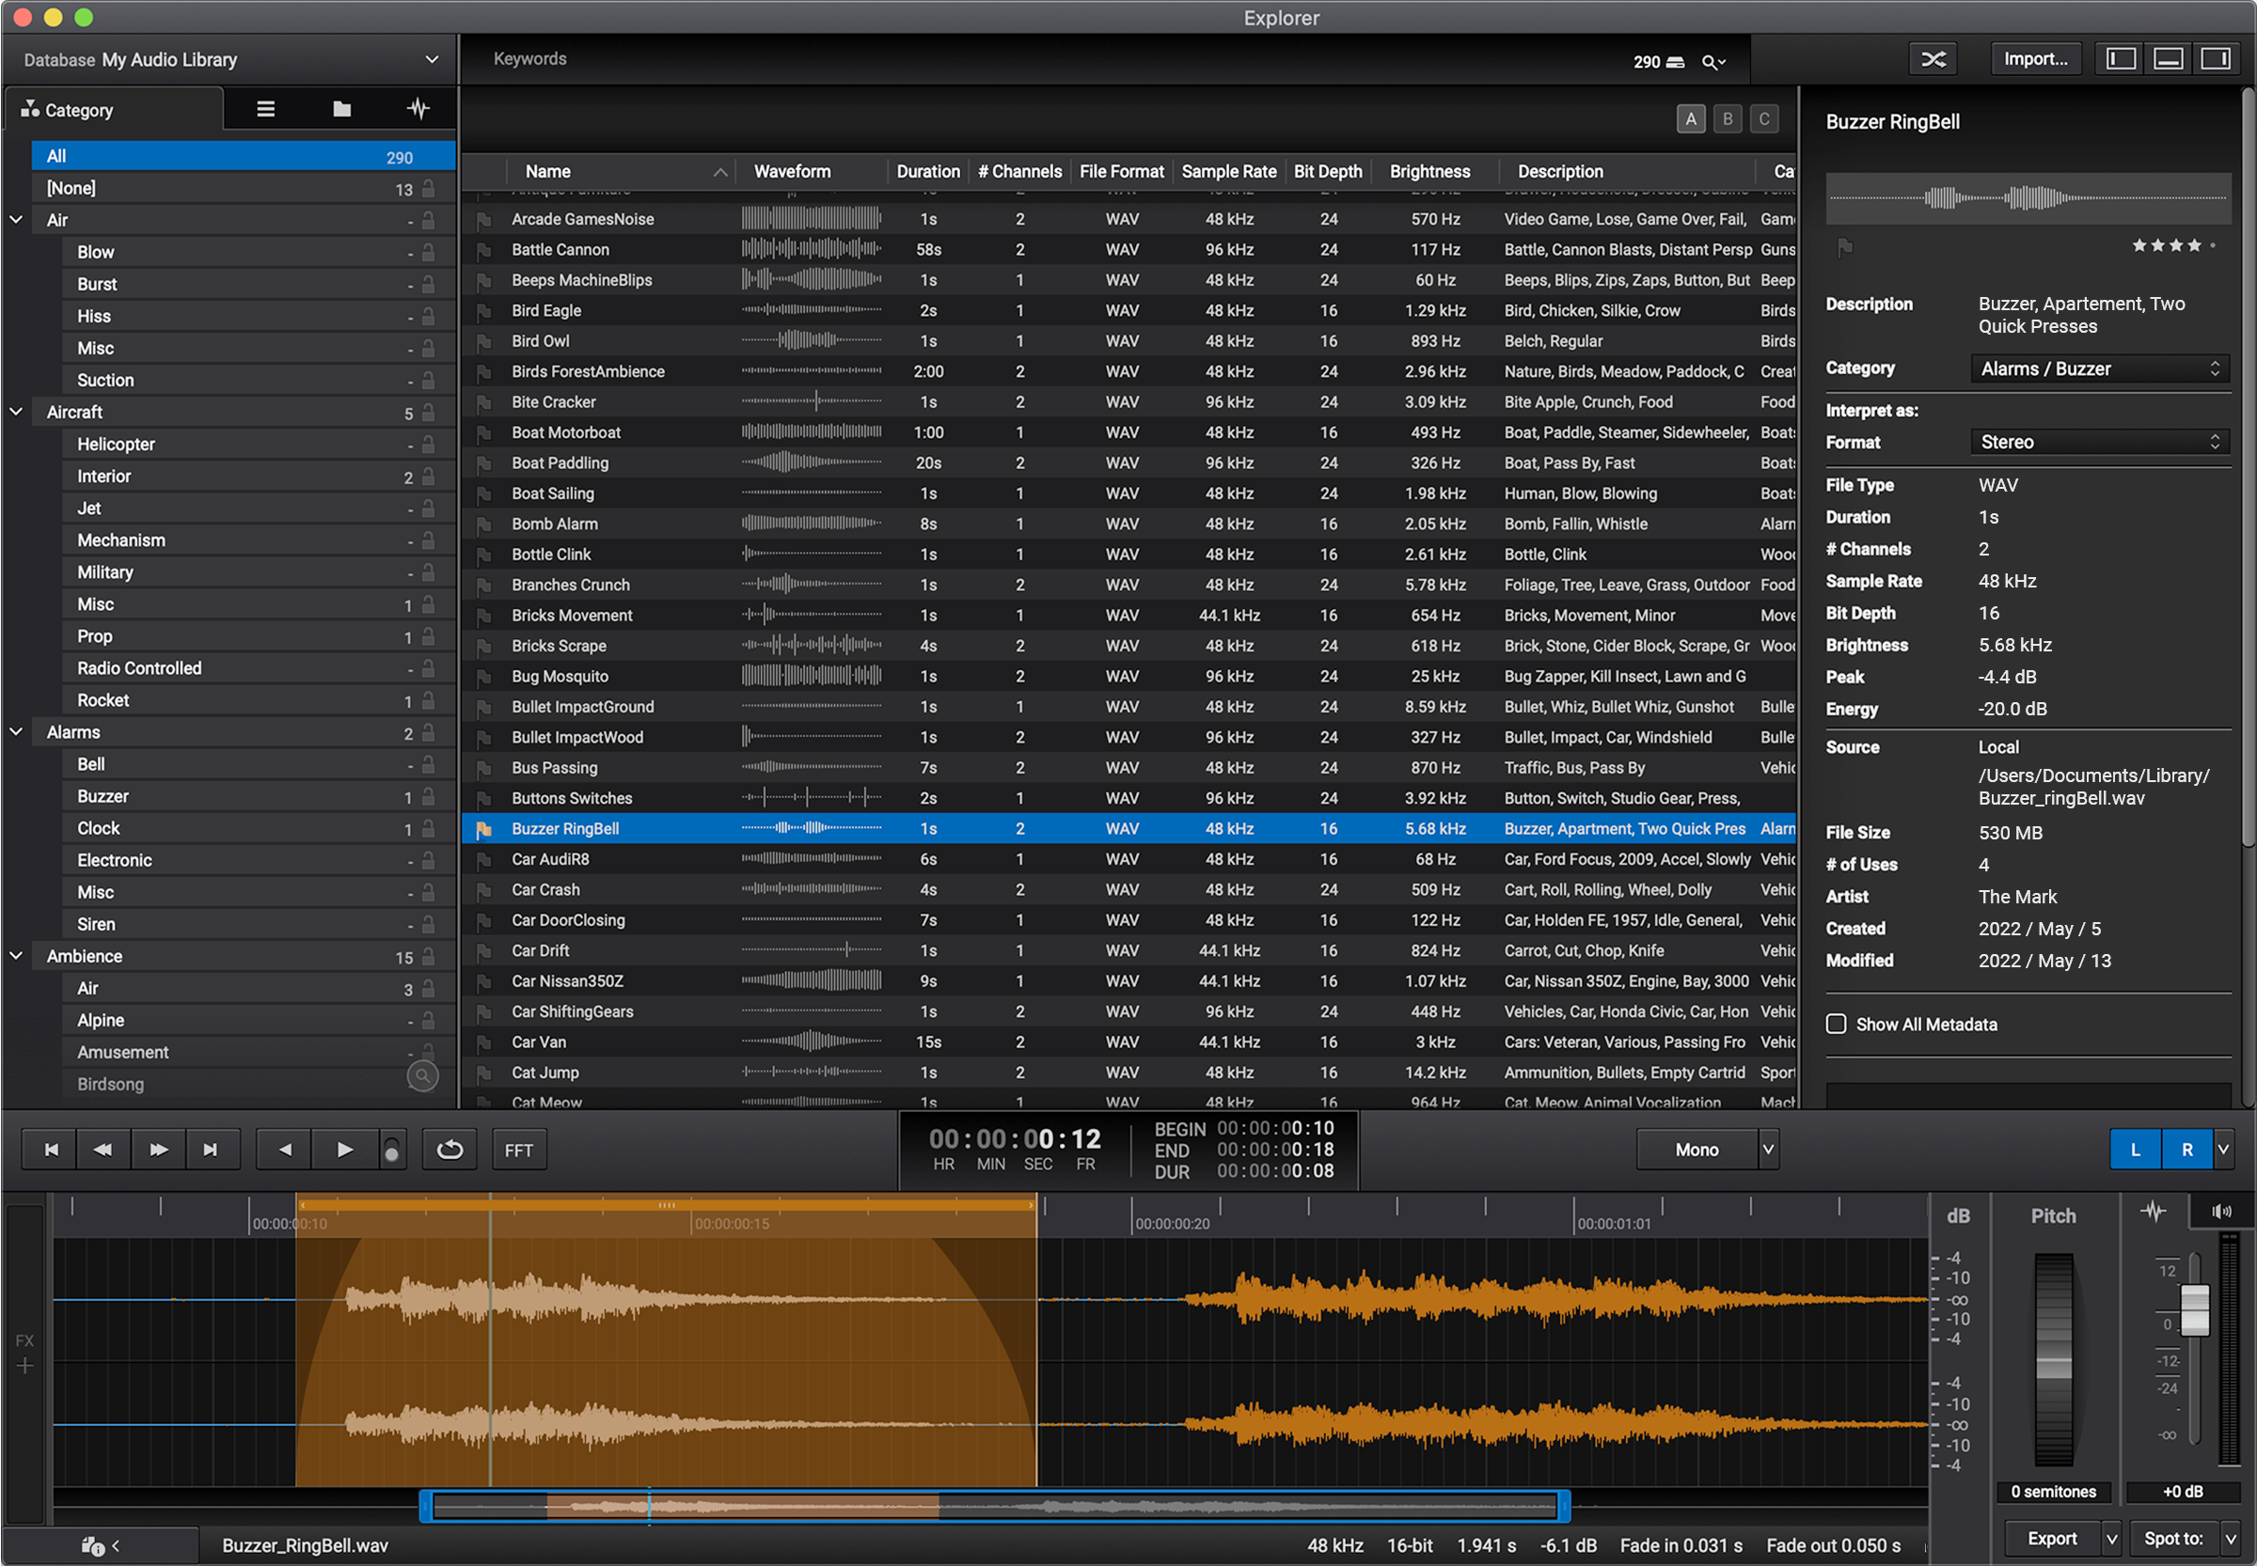The image size is (2257, 1566).
Task: Switch to the folder browser view icon
Action: (340, 109)
